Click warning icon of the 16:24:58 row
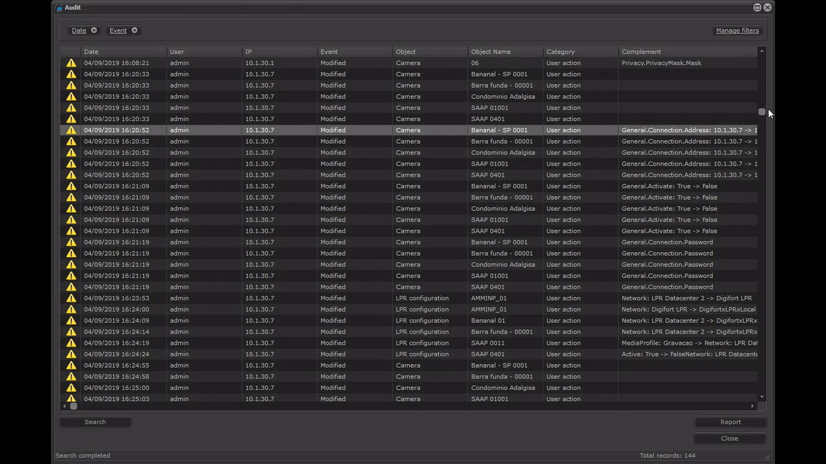Image resolution: width=826 pixels, height=464 pixels. tap(71, 376)
